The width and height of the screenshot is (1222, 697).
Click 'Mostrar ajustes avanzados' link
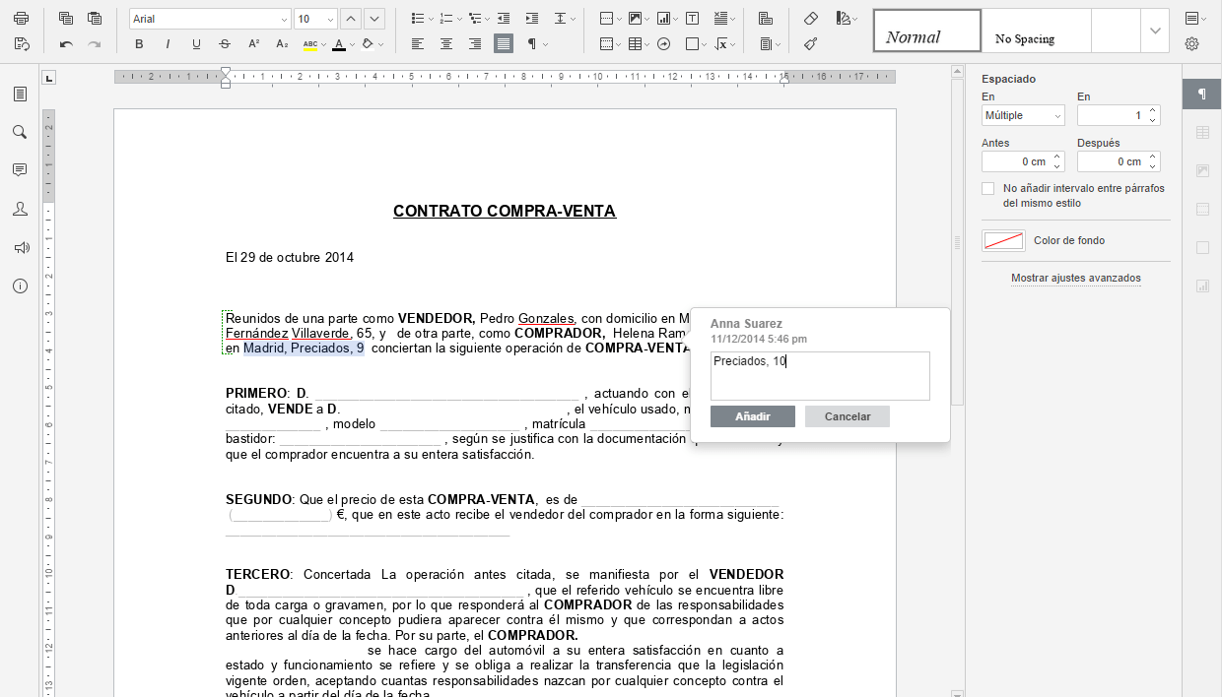[1076, 279]
